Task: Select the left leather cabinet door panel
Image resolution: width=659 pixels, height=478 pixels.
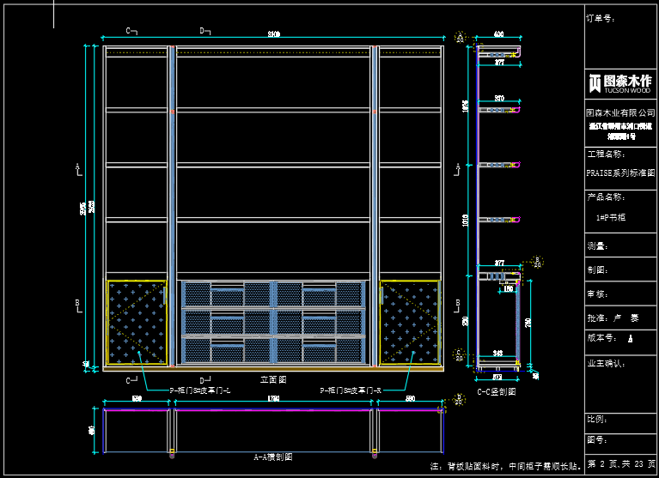Action: [x=137, y=322]
